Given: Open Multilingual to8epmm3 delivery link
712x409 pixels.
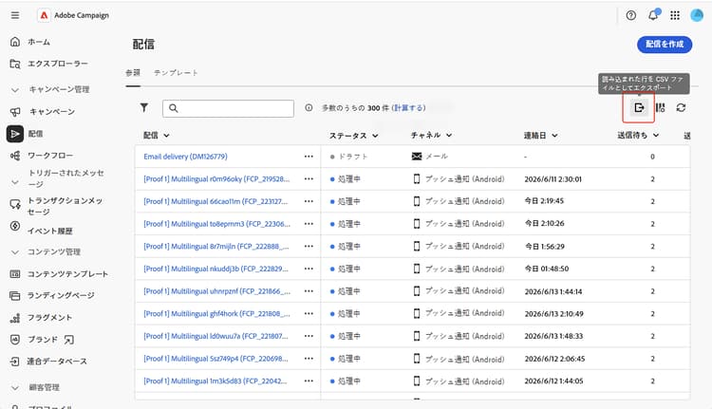Looking at the screenshot, I should (x=216, y=224).
